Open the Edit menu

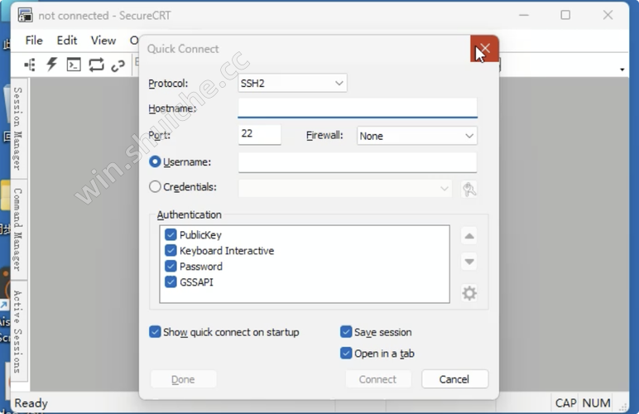click(x=67, y=41)
